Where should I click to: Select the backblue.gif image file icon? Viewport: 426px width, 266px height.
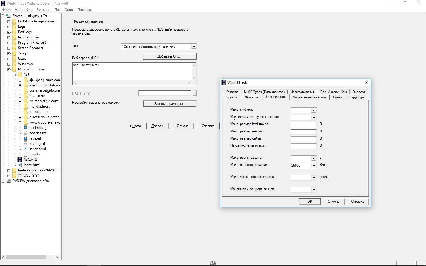tap(25, 128)
